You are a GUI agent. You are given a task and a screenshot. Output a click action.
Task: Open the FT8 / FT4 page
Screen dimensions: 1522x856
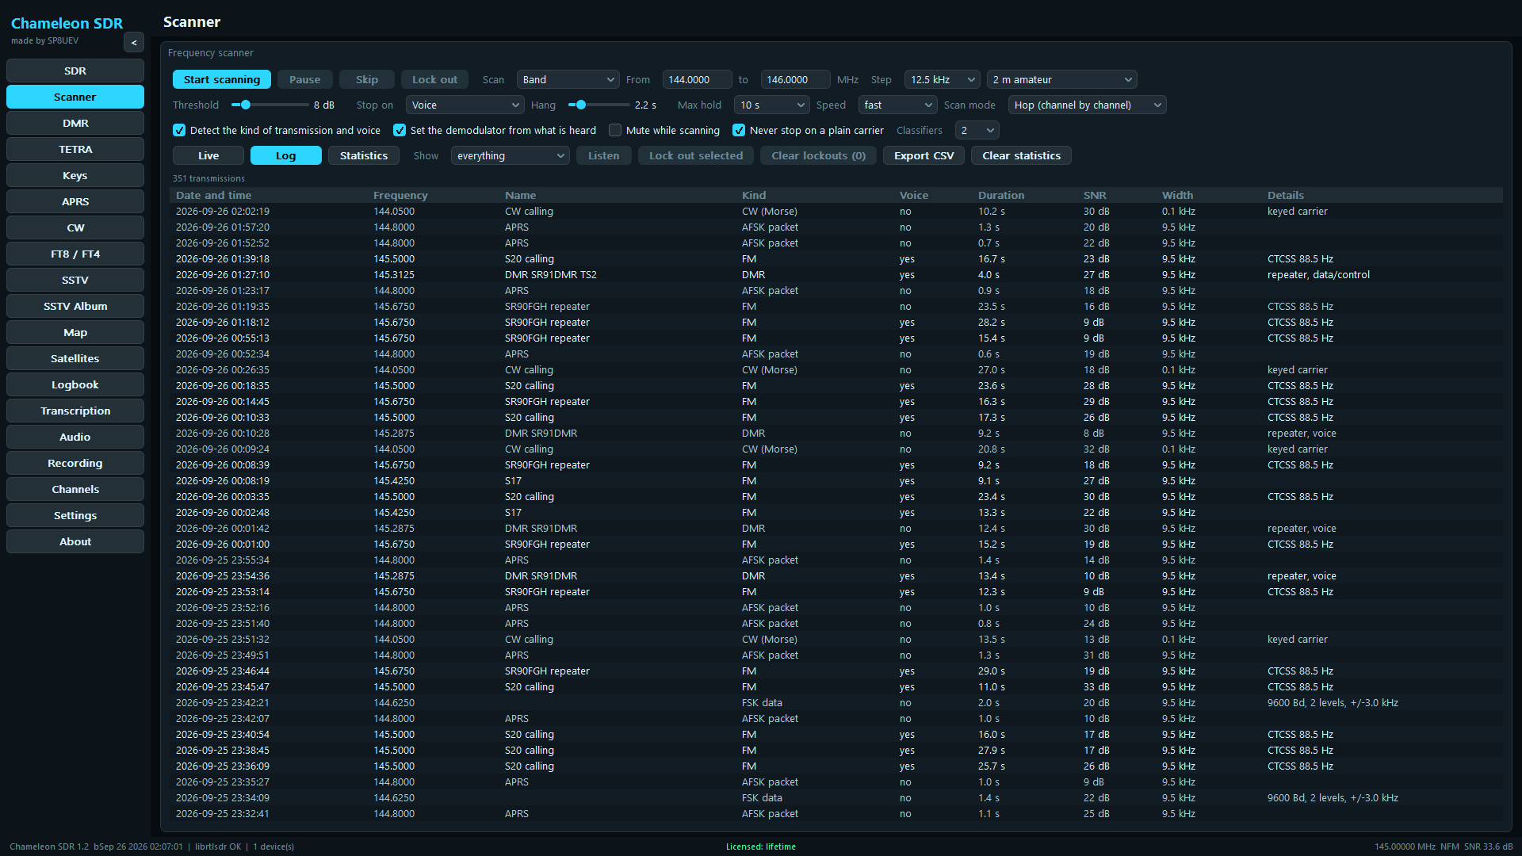click(75, 254)
